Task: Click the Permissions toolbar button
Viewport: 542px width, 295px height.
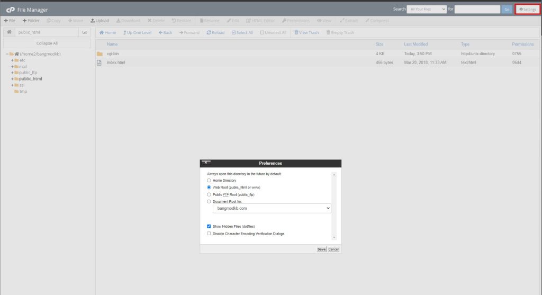Action: [296, 21]
